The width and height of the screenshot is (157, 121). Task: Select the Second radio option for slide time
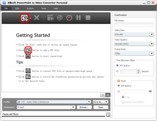click(x=117, y=71)
